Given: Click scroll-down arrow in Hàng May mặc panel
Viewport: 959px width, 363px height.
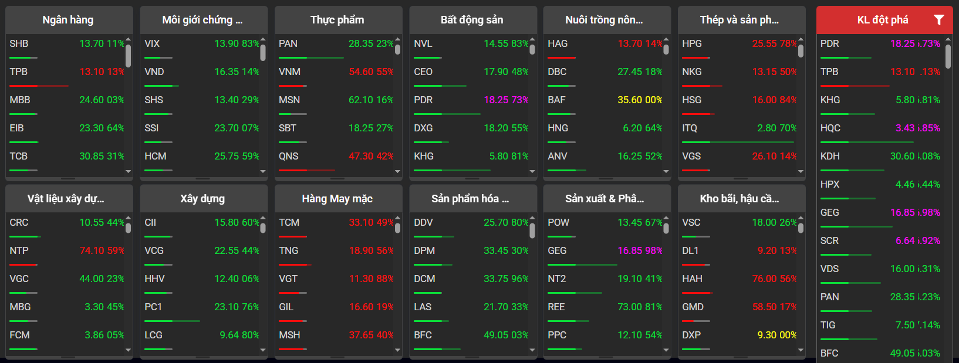Looking at the screenshot, I should click(397, 350).
